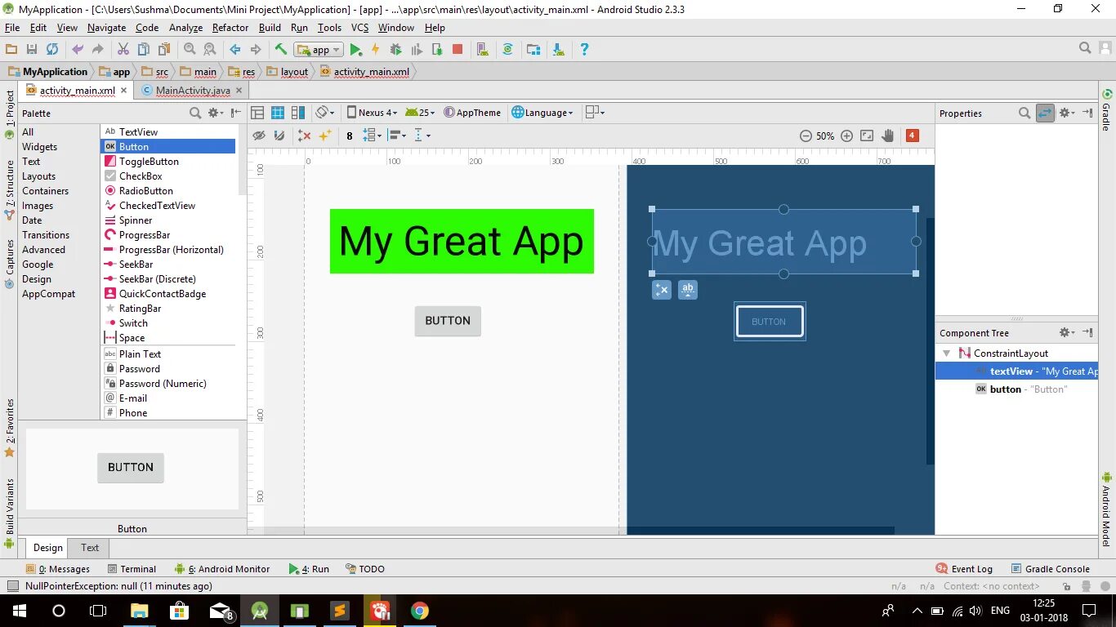
Task: Collapse the ConstraintLayout tree node
Action: [x=946, y=353]
